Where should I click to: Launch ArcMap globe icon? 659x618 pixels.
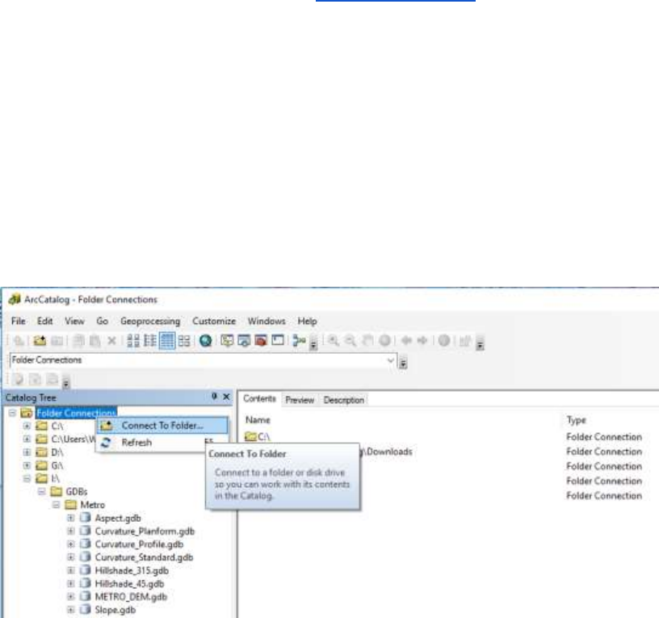pos(205,341)
